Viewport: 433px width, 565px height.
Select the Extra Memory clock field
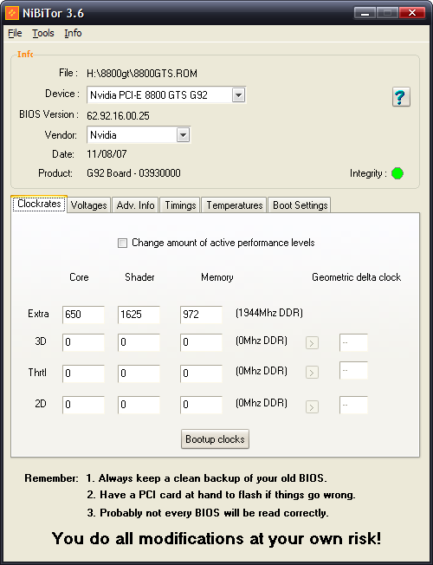point(201,315)
